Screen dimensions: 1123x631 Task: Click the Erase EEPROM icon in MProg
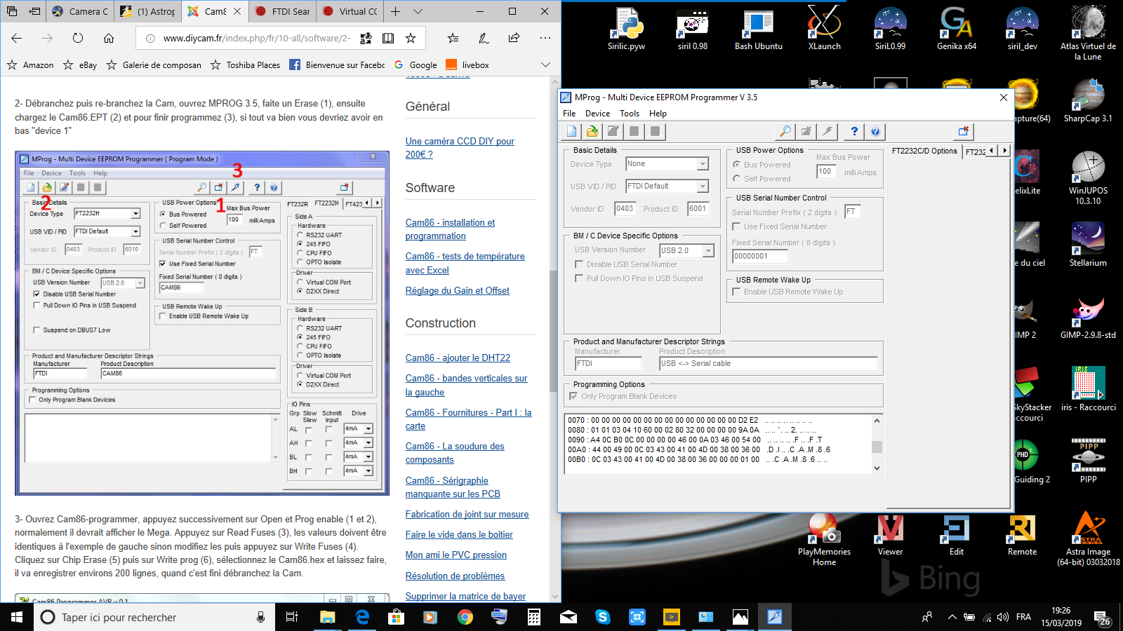tap(806, 131)
